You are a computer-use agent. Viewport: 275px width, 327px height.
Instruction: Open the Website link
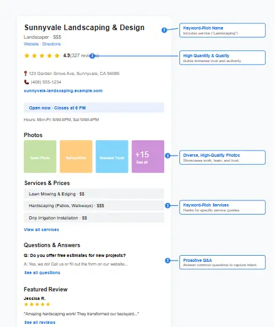pyautogui.click(x=31, y=44)
